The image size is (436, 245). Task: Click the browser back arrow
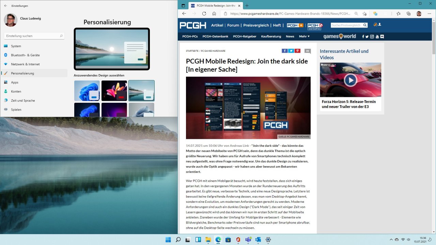pos(184,14)
